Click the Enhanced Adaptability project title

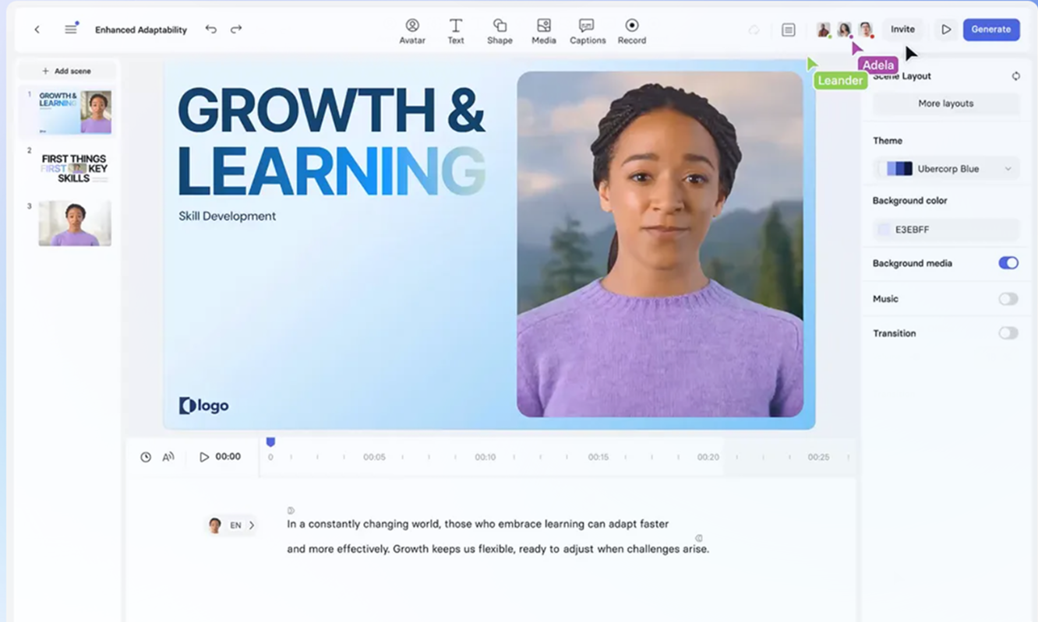pyautogui.click(x=141, y=30)
